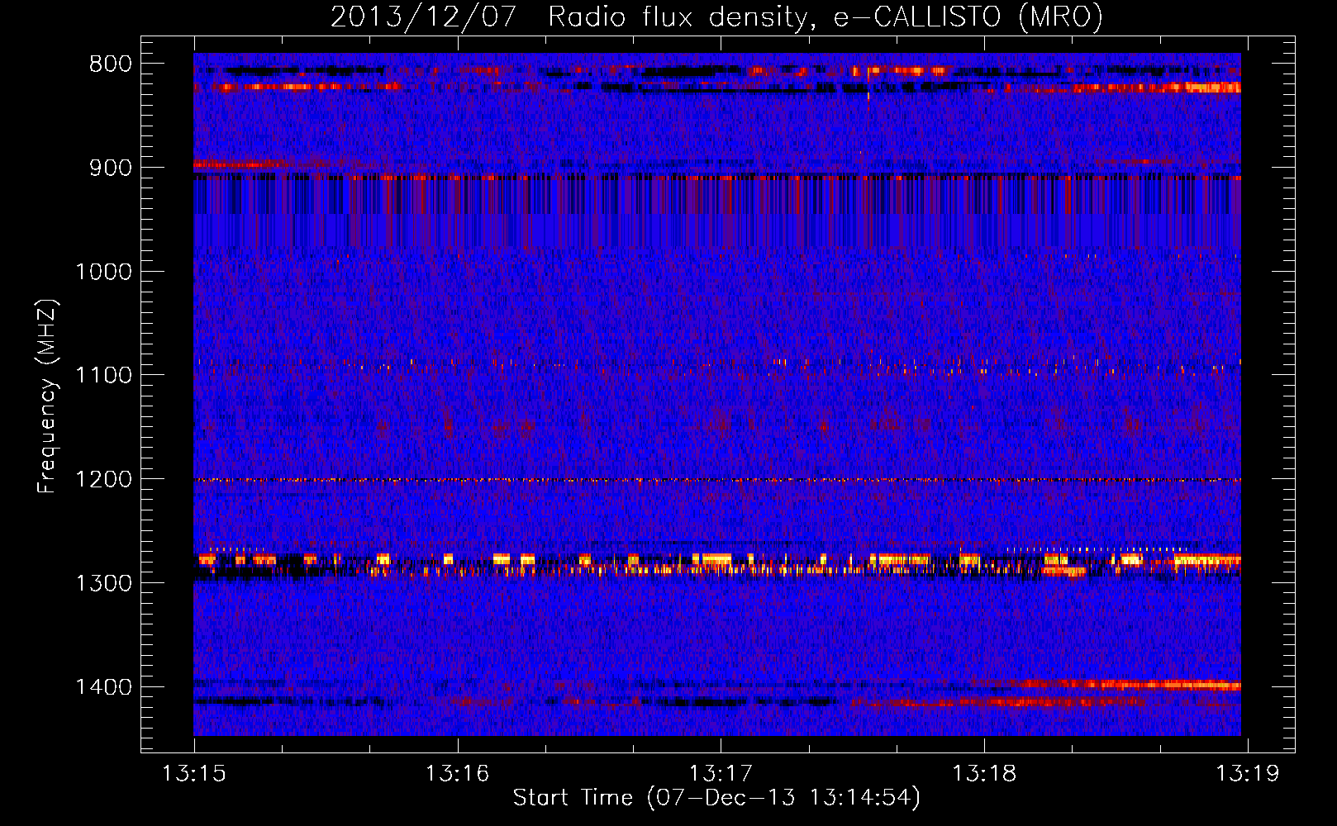Click the 13:15 time tick label
Screen dimensions: 1337x826
[194, 774]
